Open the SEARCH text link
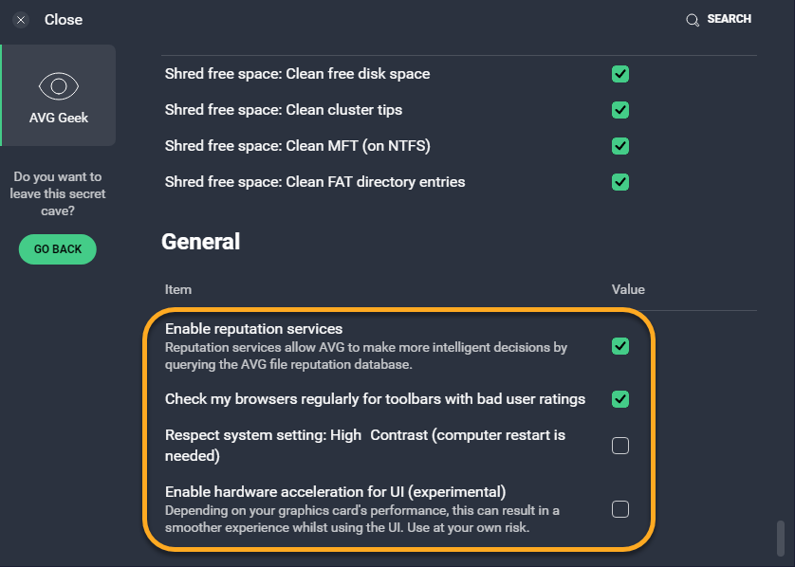Screen dimensions: 795x567 [729, 19]
